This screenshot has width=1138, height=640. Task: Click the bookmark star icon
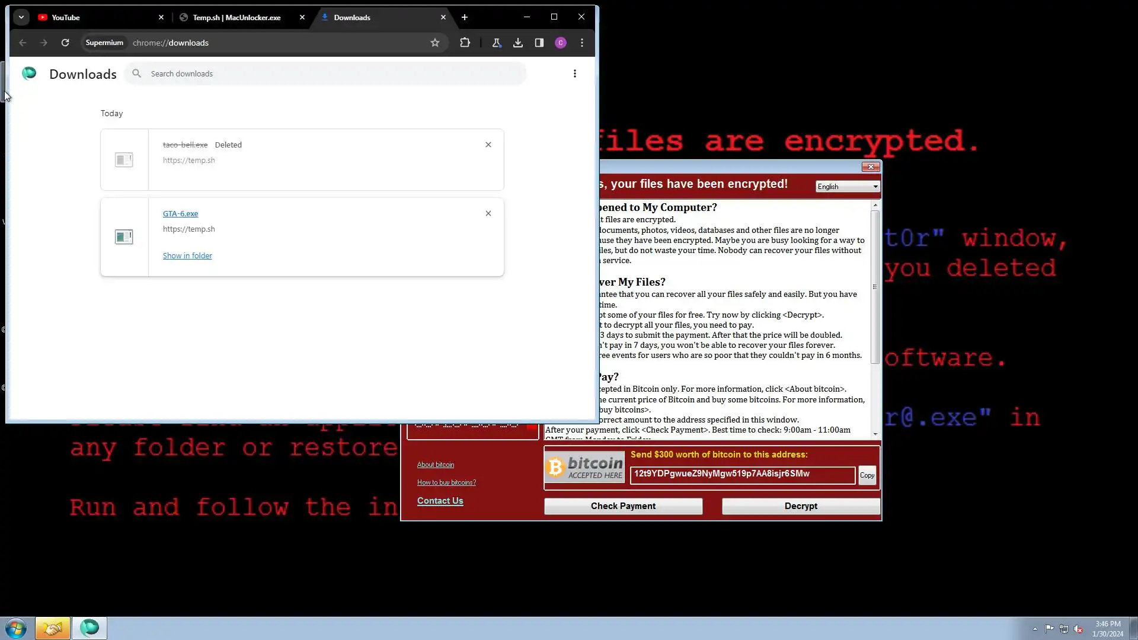[435, 43]
